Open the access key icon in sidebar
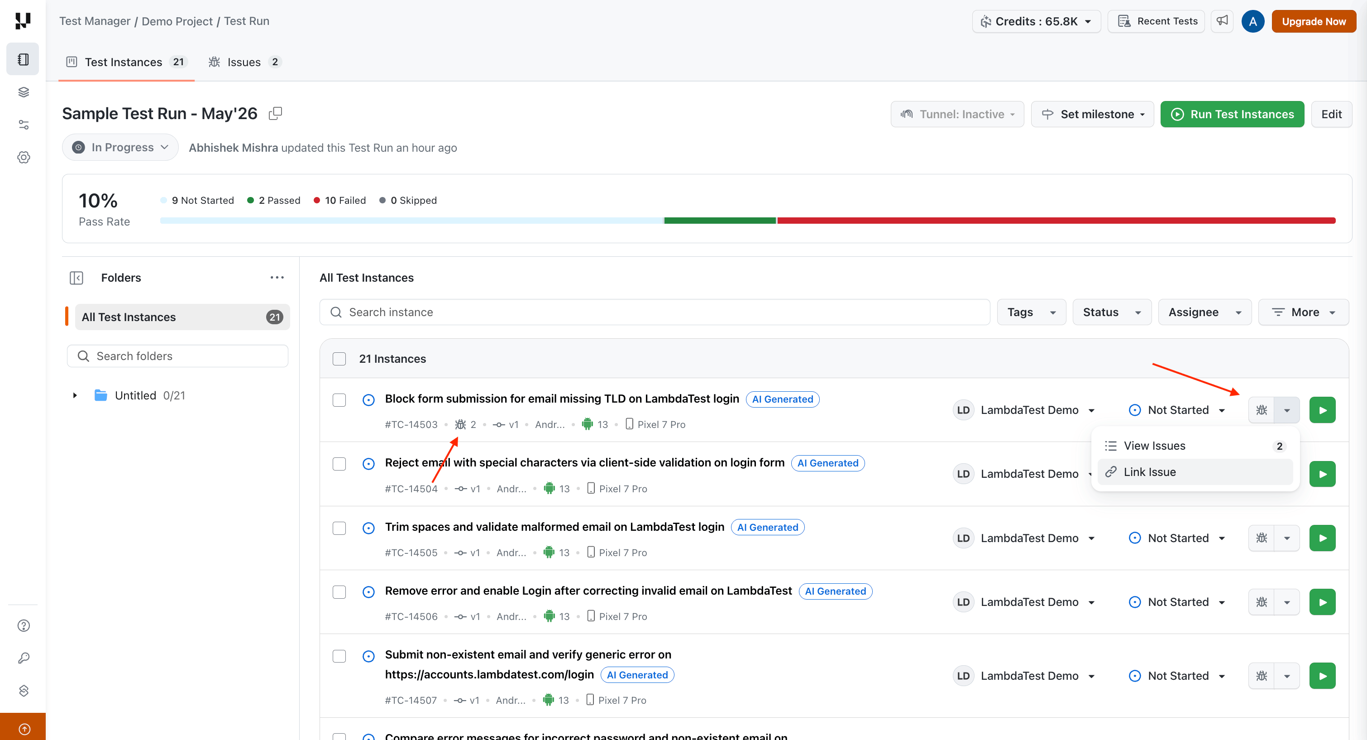This screenshot has height=740, width=1367. pyautogui.click(x=24, y=658)
